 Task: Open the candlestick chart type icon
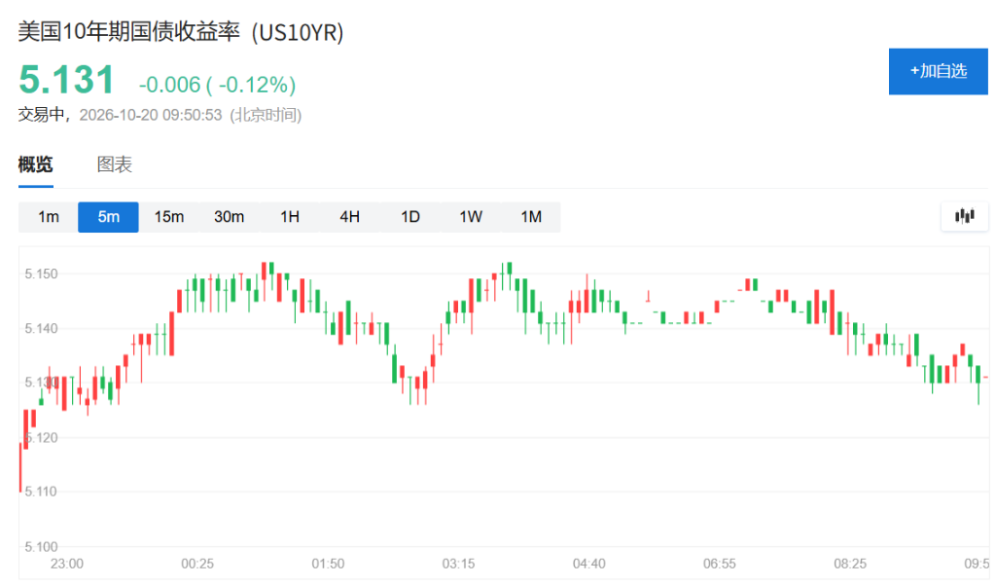click(x=964, y=216)
